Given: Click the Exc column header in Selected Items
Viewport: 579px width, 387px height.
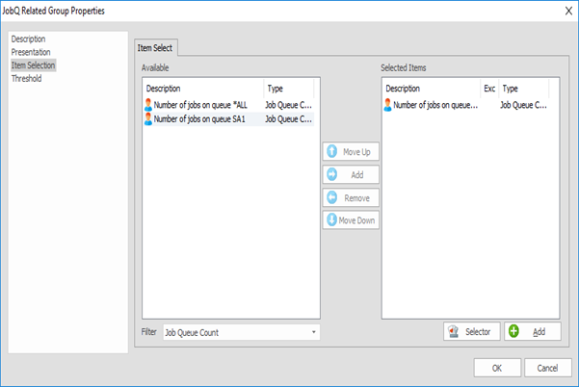Looking at the screenshot, I should [x=488, y=88].
